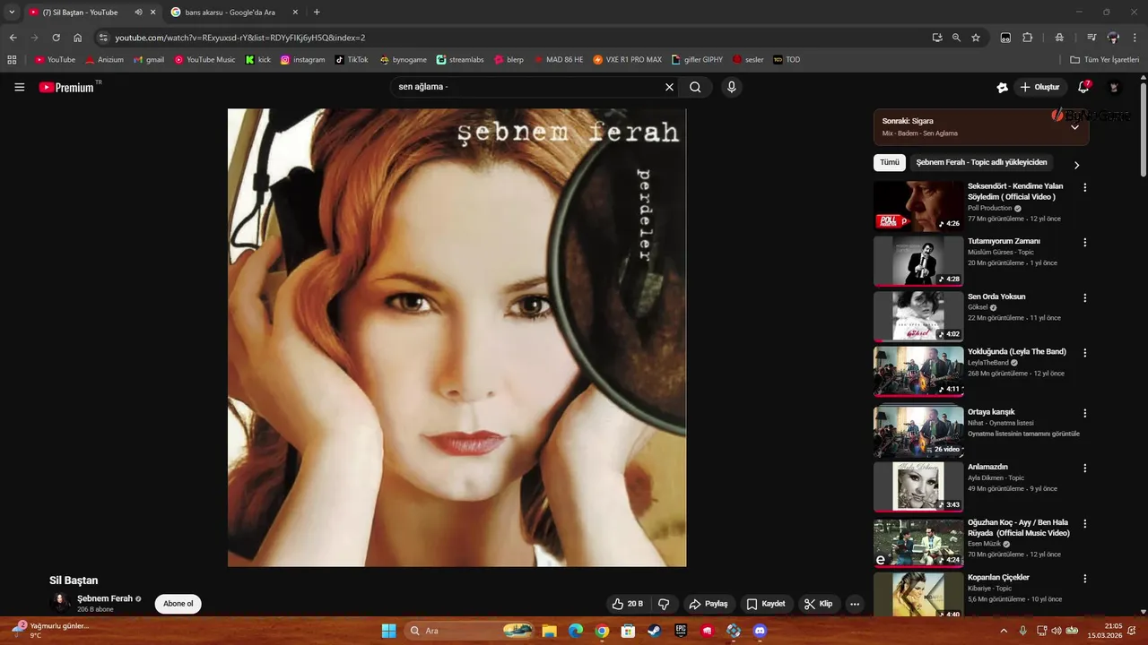Open options for Seksendört - Kendime Yalan Söyledim

pyautogui.click(x=1084, y=188)
